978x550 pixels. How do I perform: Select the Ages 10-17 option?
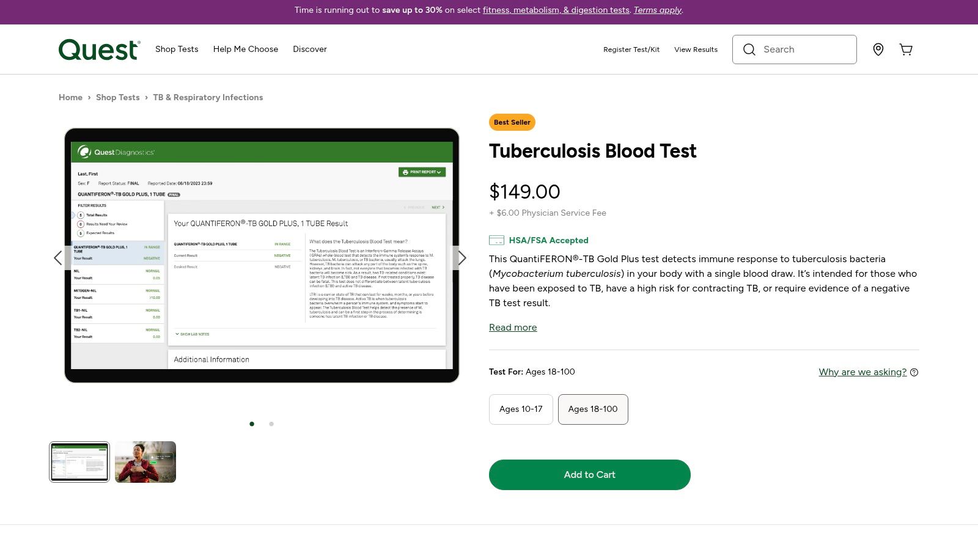pos(521,409)
